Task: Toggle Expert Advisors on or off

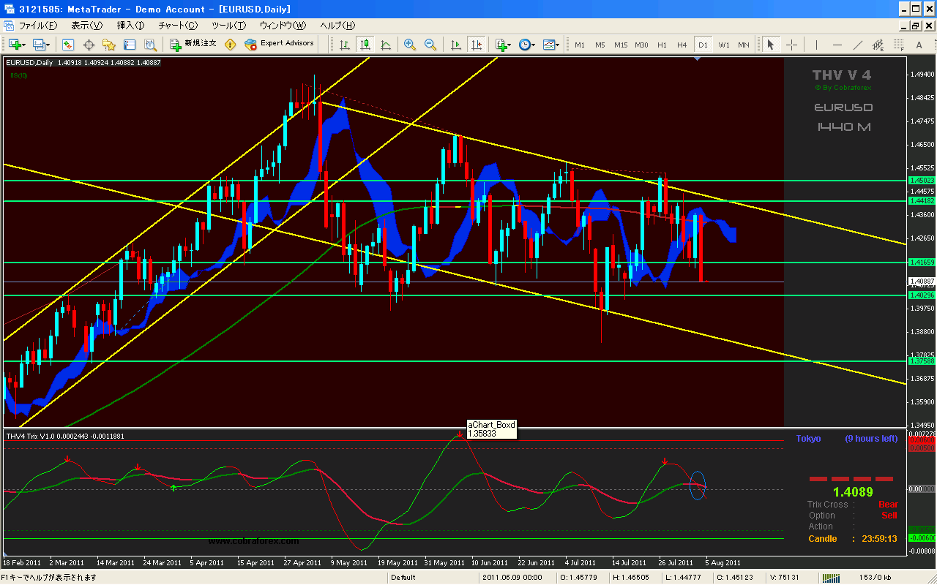Action: 279,44
